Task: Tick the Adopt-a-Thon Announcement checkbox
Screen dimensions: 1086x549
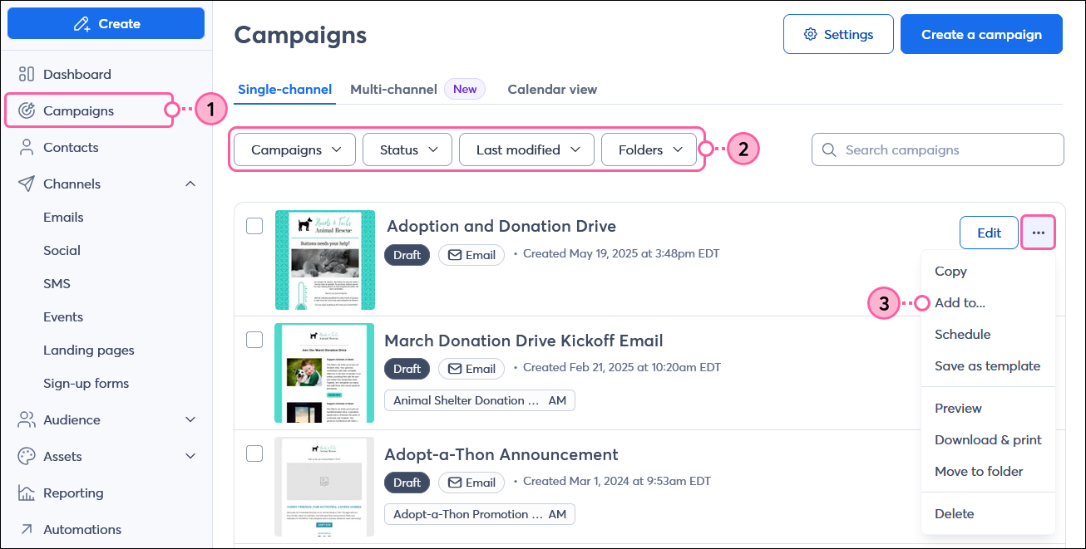Action: pos(254,453)
